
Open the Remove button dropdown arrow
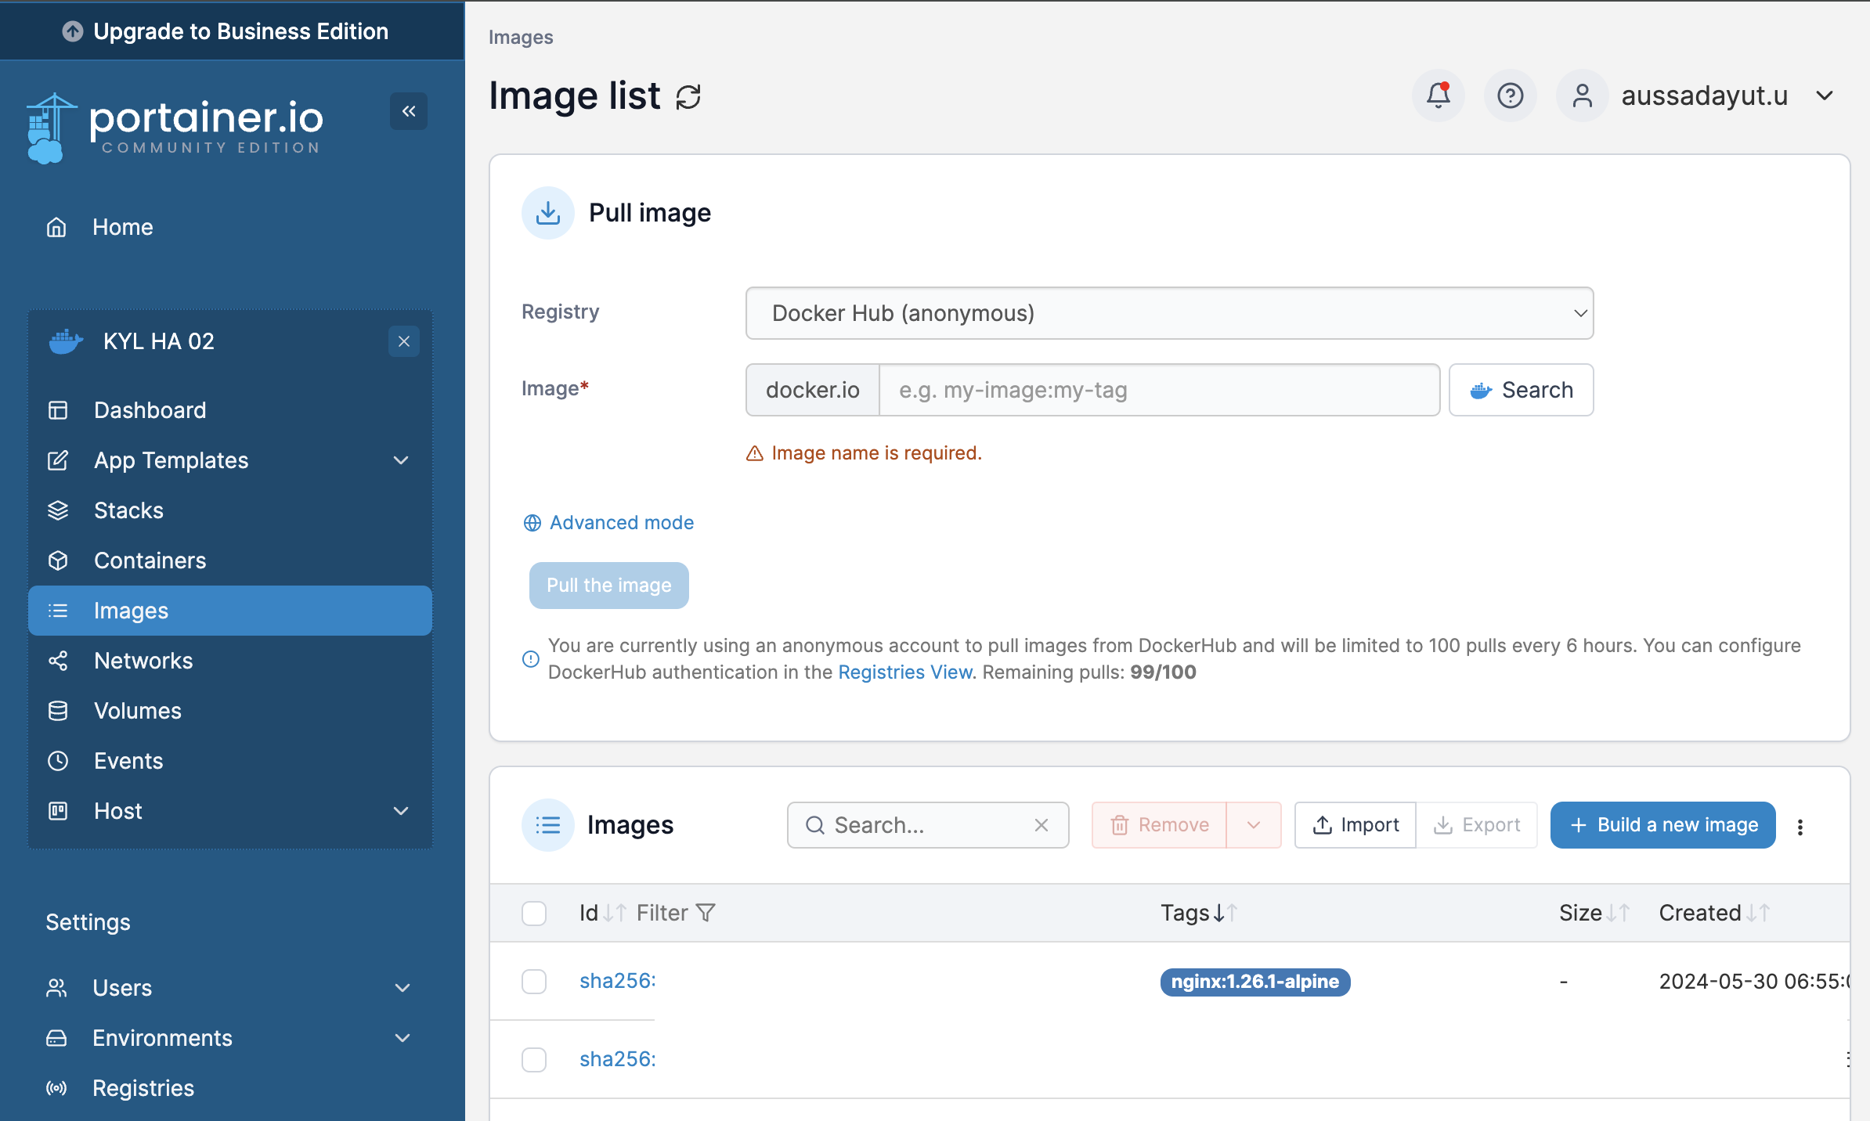point(1254,825)
